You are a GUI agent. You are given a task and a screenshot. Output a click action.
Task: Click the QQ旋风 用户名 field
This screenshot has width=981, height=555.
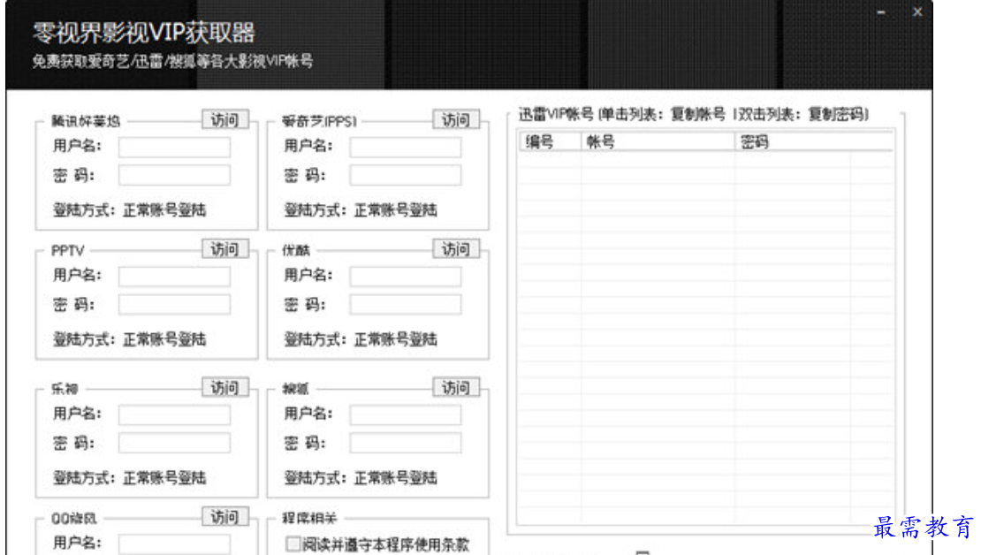tap(175, 544)
